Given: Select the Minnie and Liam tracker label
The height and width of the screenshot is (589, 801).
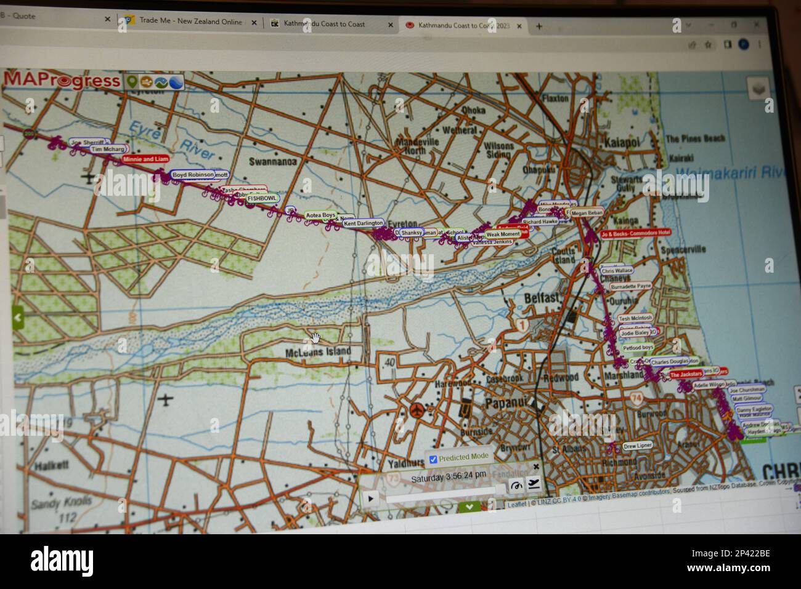Looking at the screenshot, I should pos(145,159).
